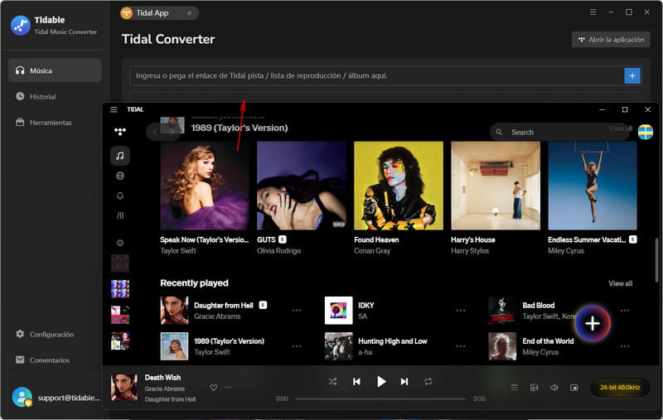Screen dimensions: 663x420
Task: Open more options for IDKY
Action: click(461, 311)
